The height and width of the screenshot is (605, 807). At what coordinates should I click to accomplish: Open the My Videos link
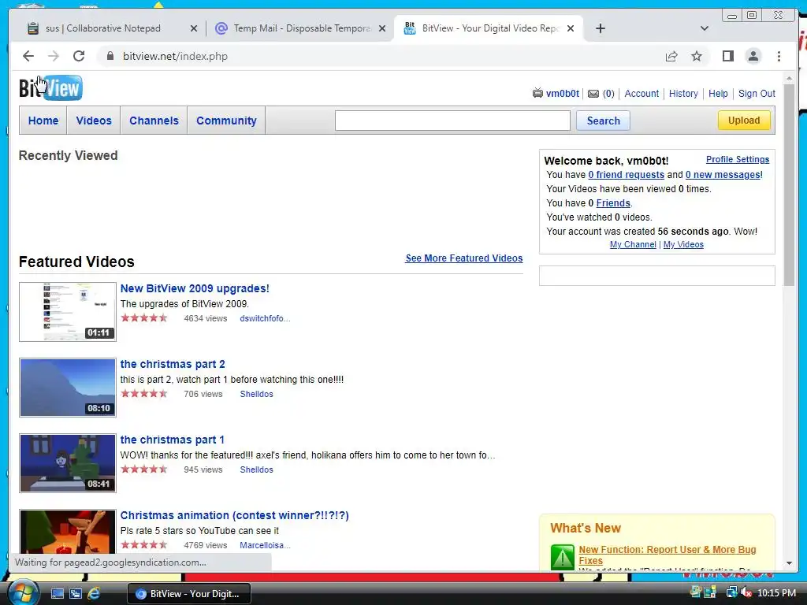(x=683, y=244)
